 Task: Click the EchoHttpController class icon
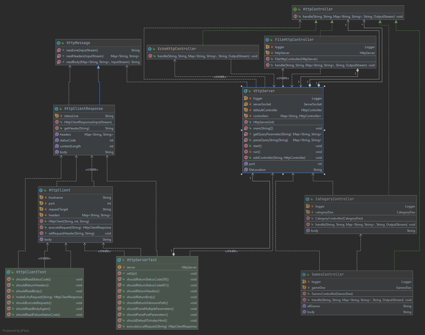point(150,49)
